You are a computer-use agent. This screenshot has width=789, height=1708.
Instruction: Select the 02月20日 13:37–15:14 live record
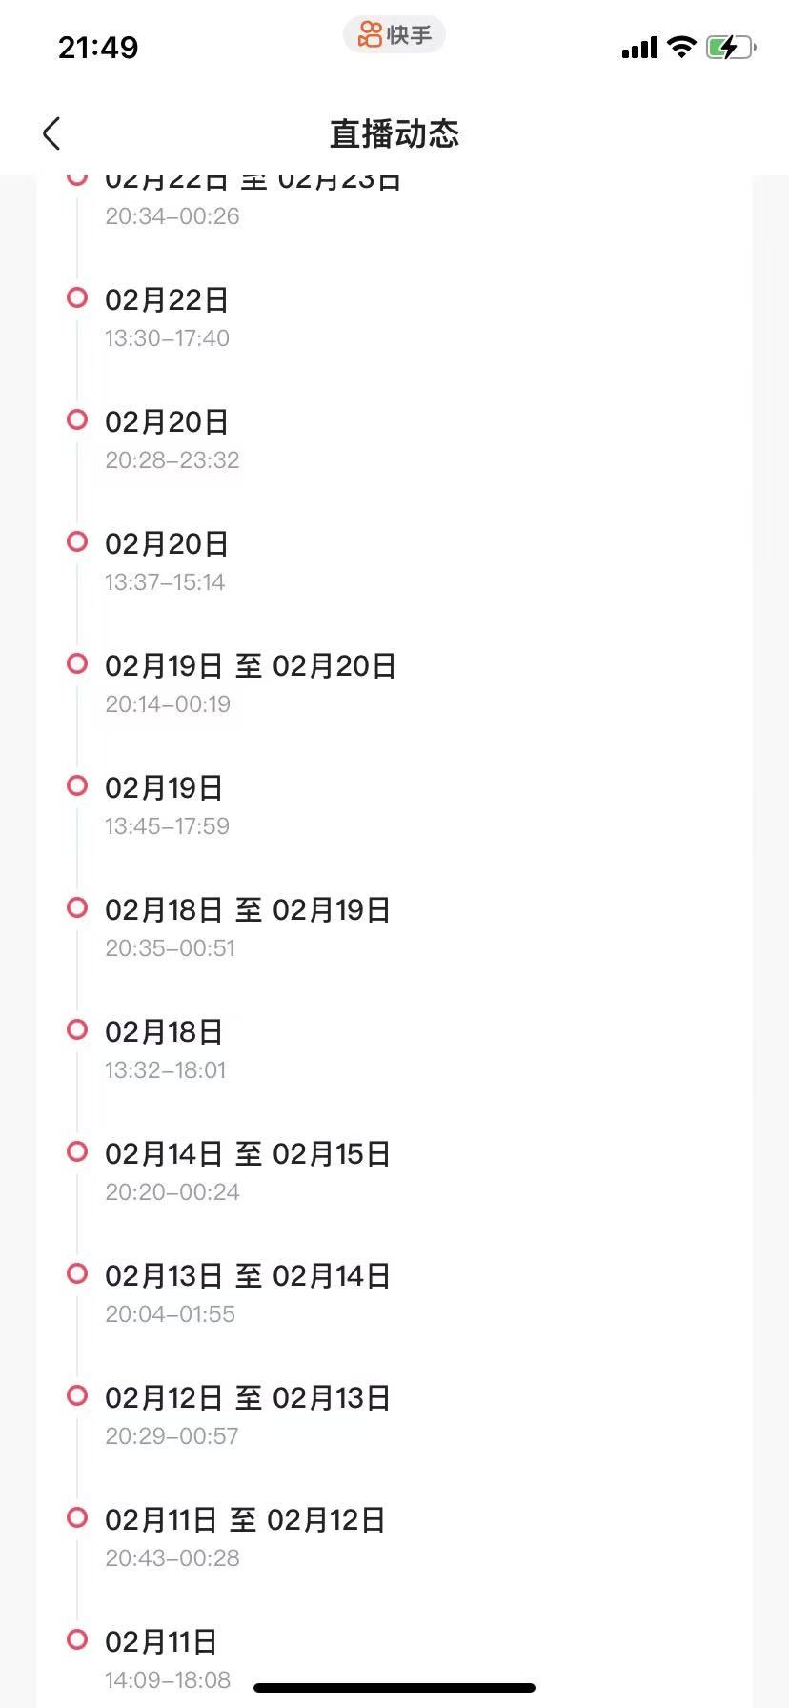[167, 560]
